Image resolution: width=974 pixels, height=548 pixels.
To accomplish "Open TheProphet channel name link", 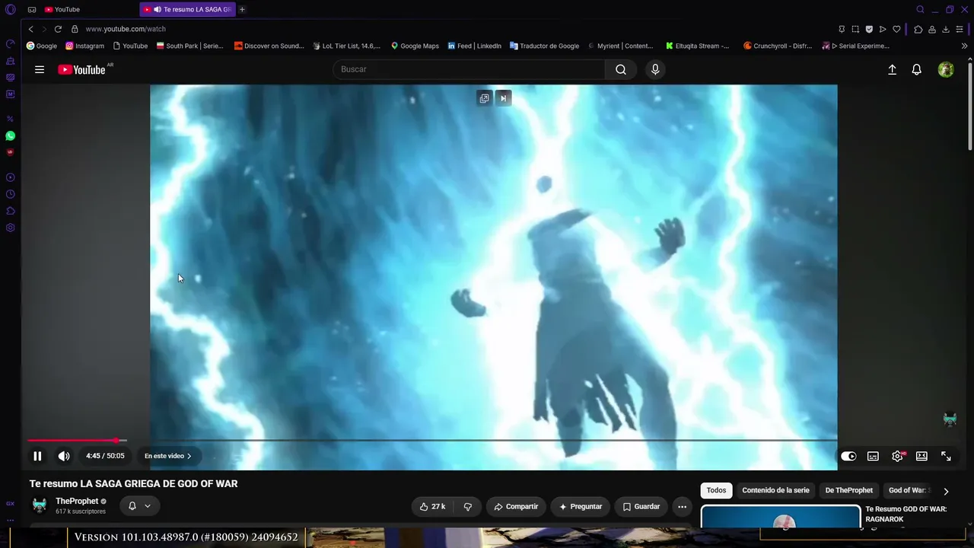I will click(x=77, y=502).
